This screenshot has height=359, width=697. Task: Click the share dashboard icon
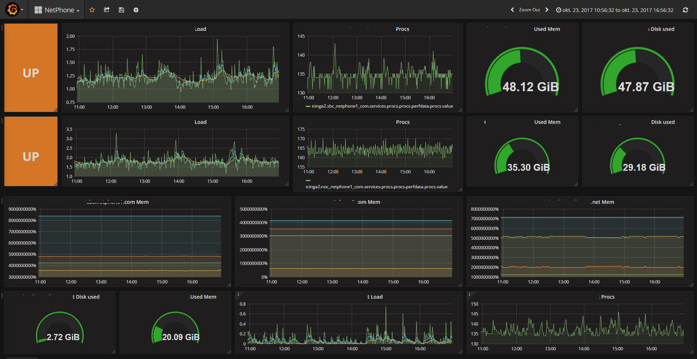[x=106, y=10]
